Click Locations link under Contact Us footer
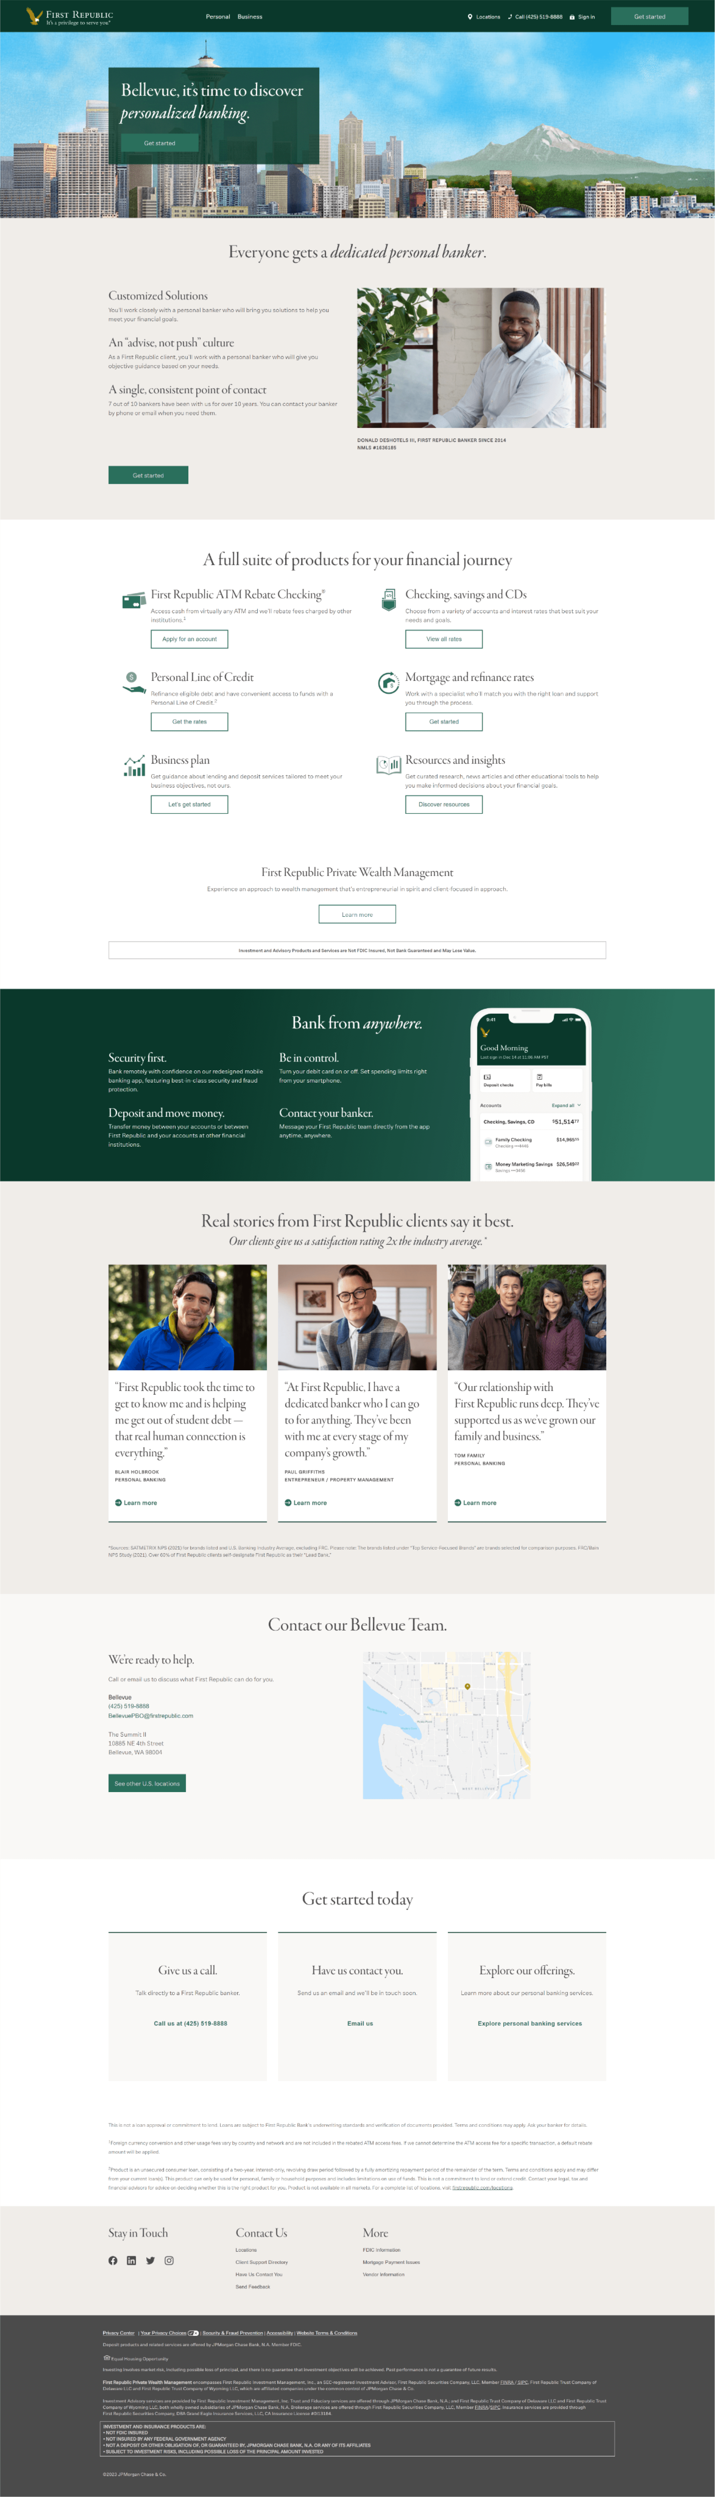Viewport: 715px width, 2497px height. click(x=246, y=2250)
